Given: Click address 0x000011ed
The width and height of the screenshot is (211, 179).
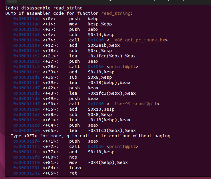Looking at the screenshot, I should click(27, 125).
